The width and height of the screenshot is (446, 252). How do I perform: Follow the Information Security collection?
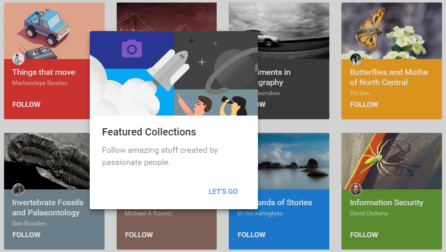[363, 235]
